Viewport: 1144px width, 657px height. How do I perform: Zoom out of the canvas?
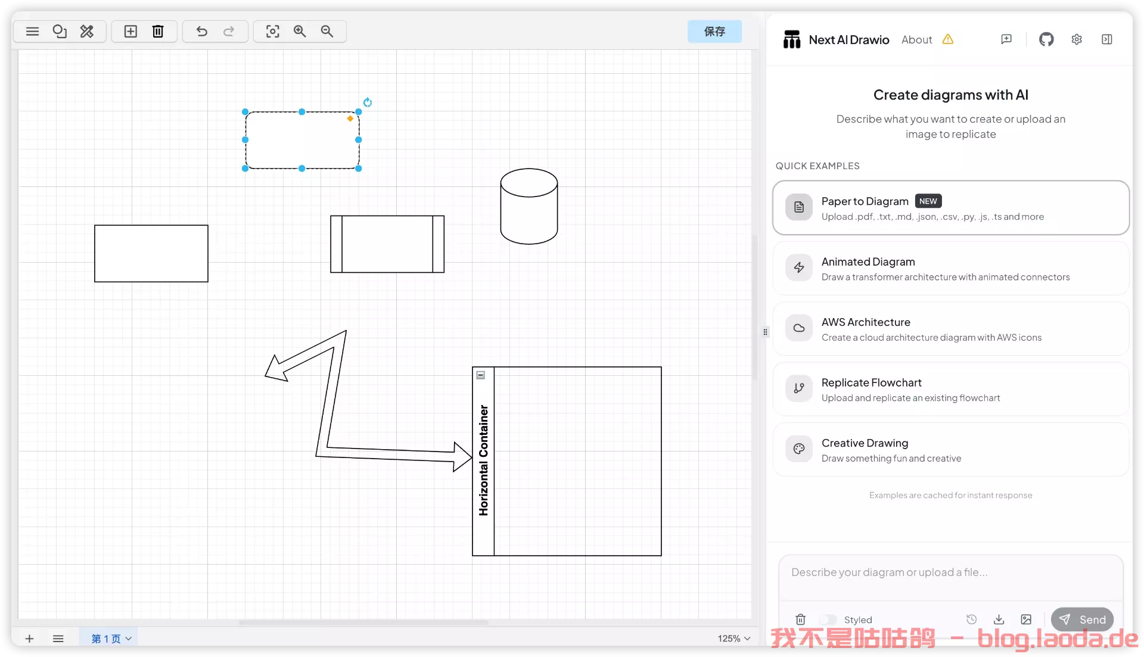[327, 32]
